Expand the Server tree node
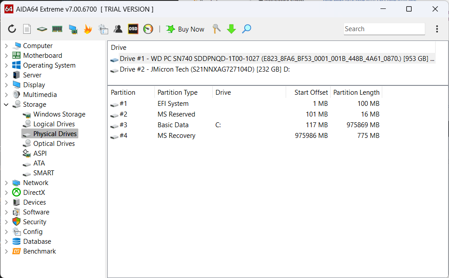Viewport: 449px width, 278px height. [x=6, y=75]
